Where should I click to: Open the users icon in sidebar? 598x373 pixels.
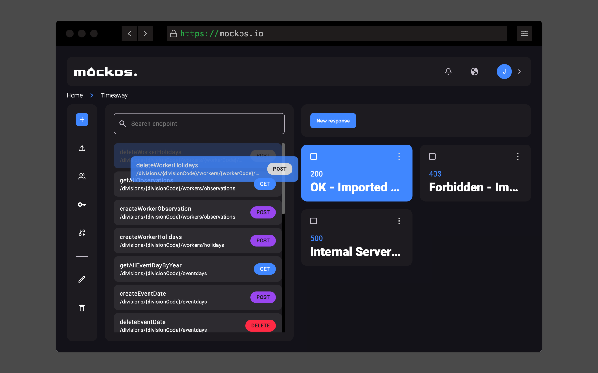pyautogui.click(x=82, y=177)
